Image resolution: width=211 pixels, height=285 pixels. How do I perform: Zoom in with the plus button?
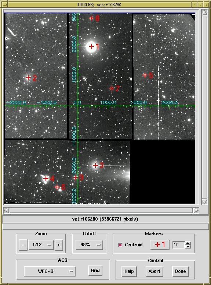click(x=59, y=245)
